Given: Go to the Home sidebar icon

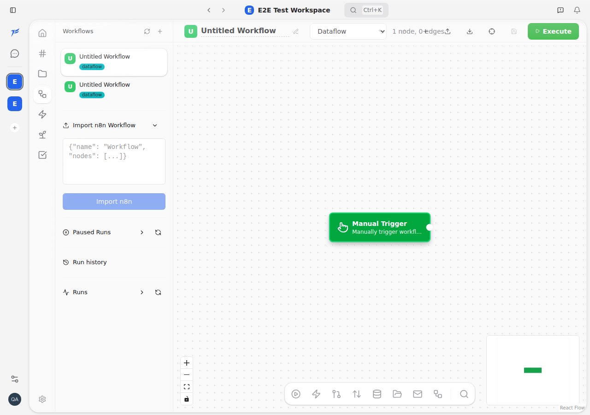Looking at the screenshot, I should click(x=42, y=33).
